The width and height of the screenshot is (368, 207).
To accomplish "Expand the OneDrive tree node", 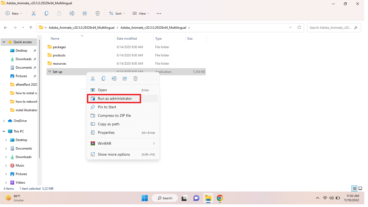I will (4, 121).
